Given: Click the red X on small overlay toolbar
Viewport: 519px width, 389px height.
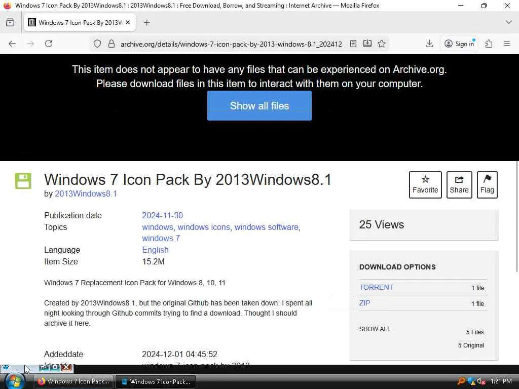Looking at the screenshot, I should pyautogui.click(x=66, y=367).
